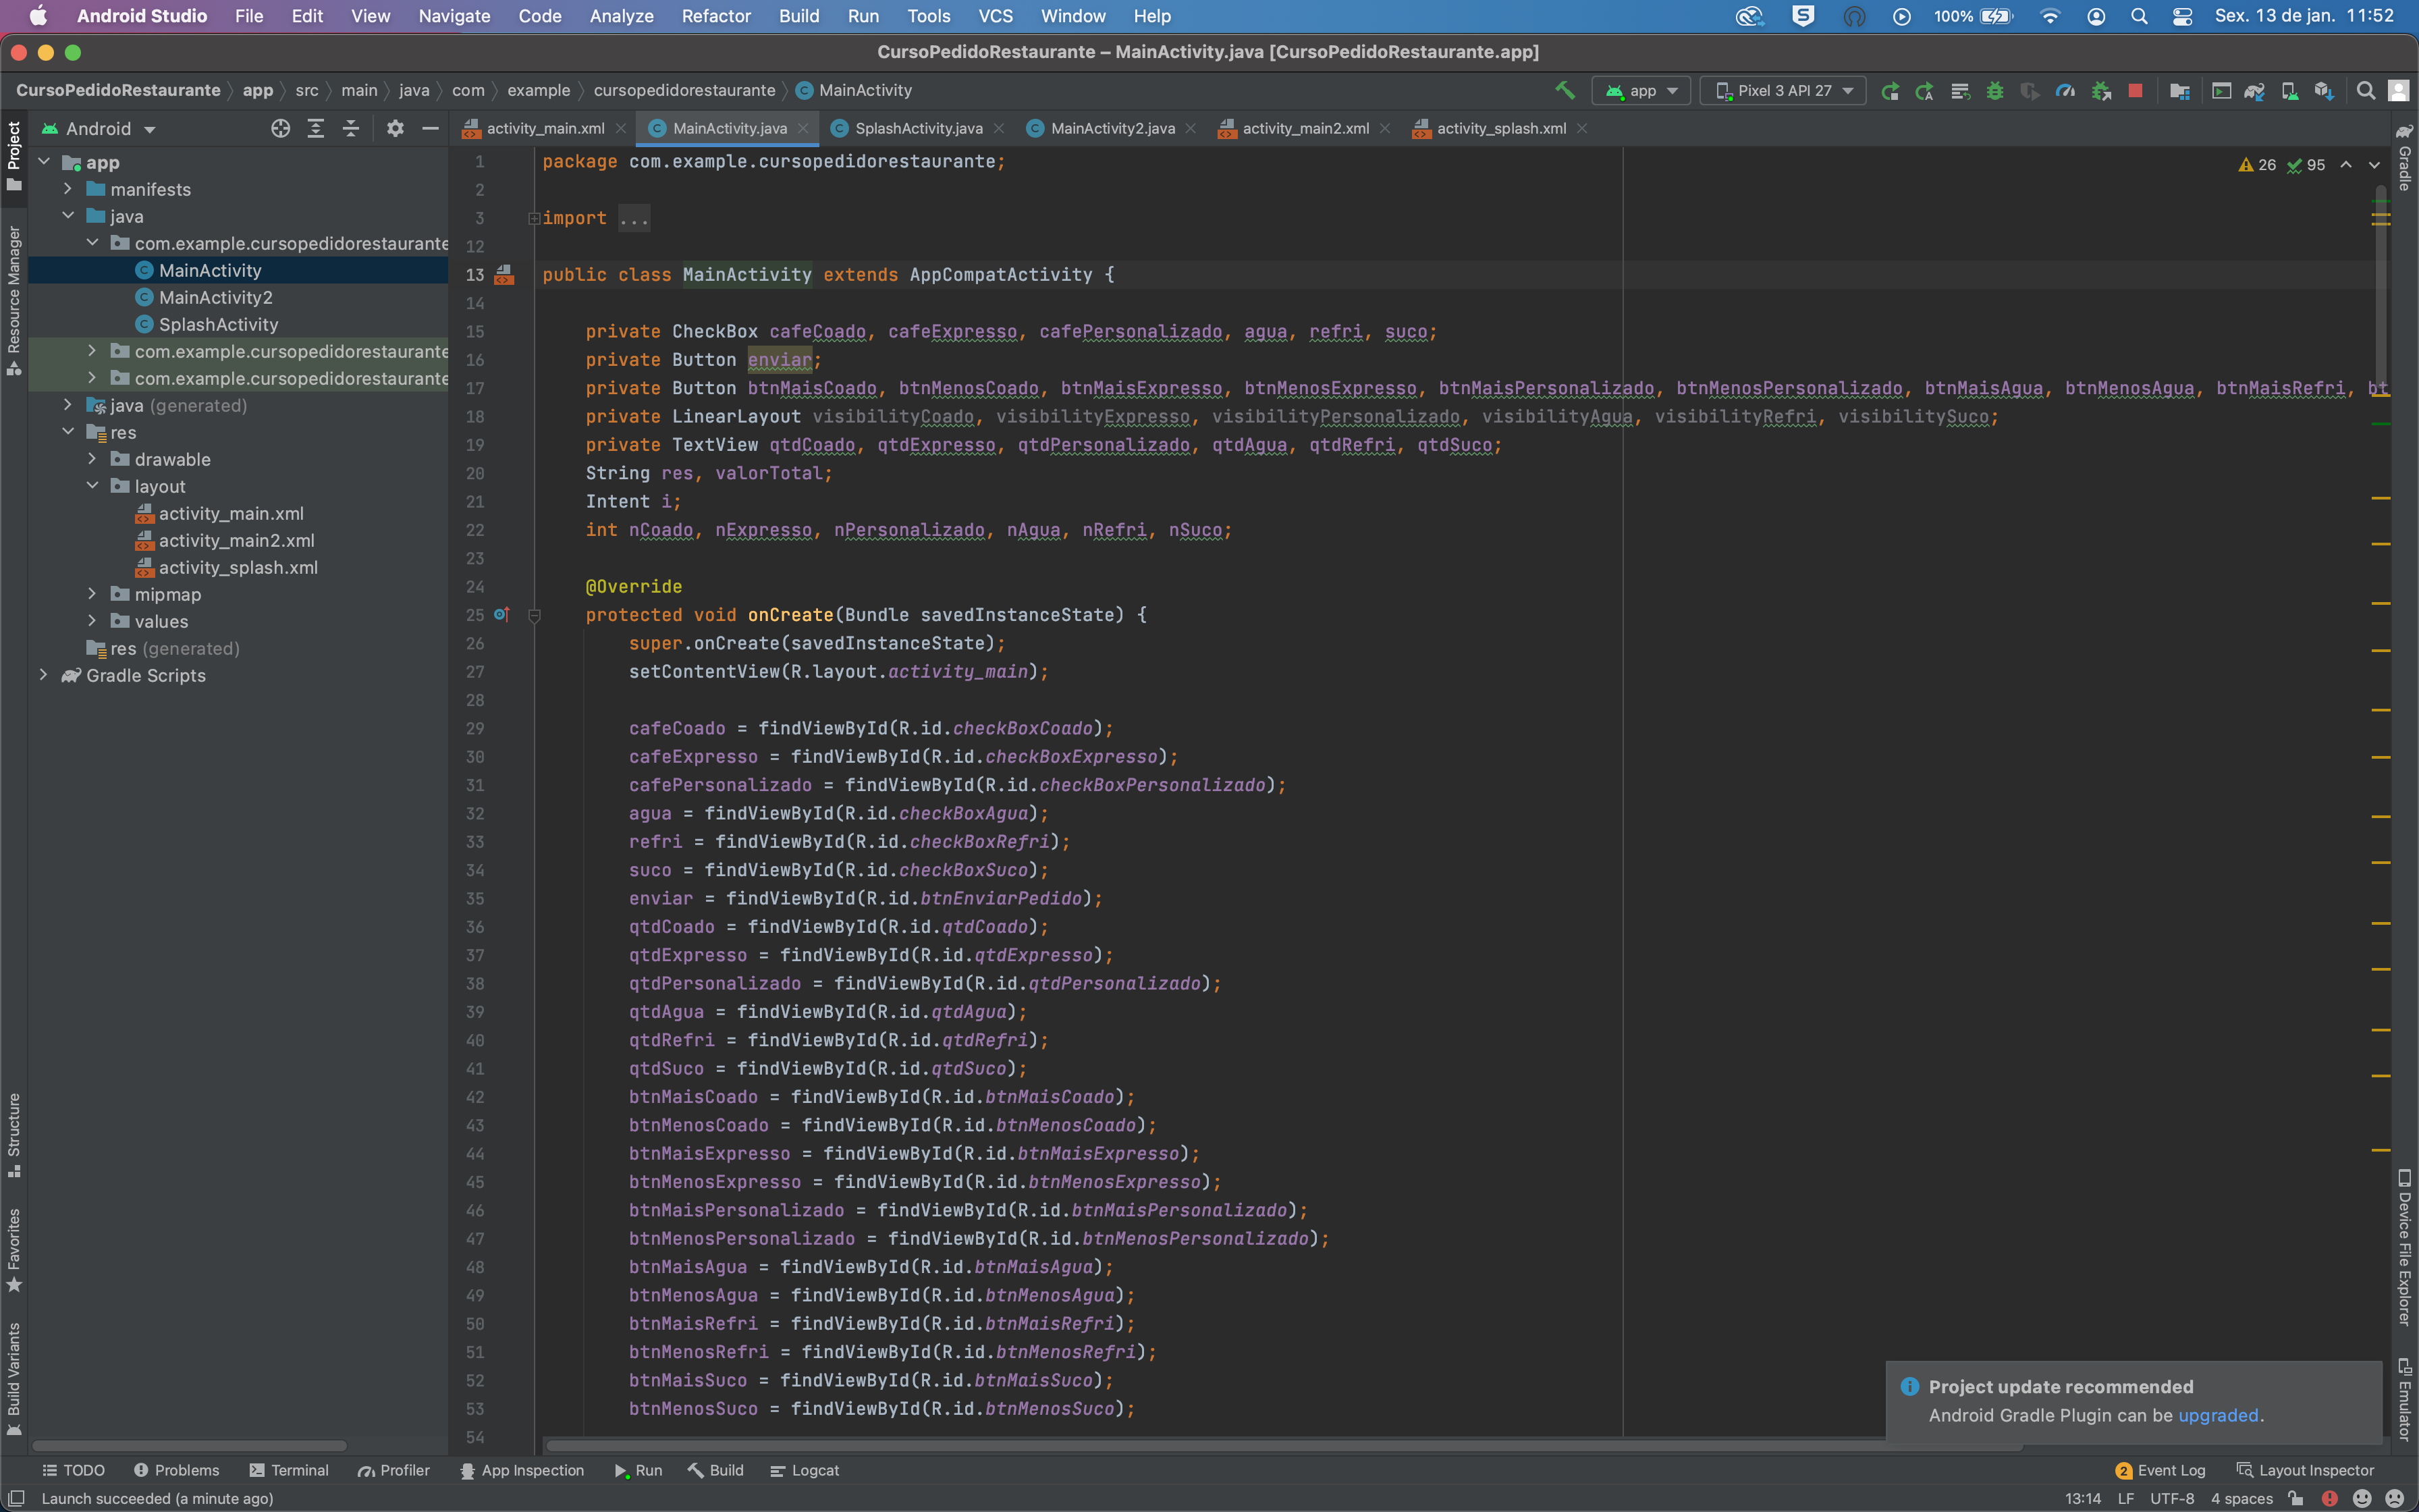Stop the running application with red square icon
Screen dimensions: 2419x1512
2137,90
